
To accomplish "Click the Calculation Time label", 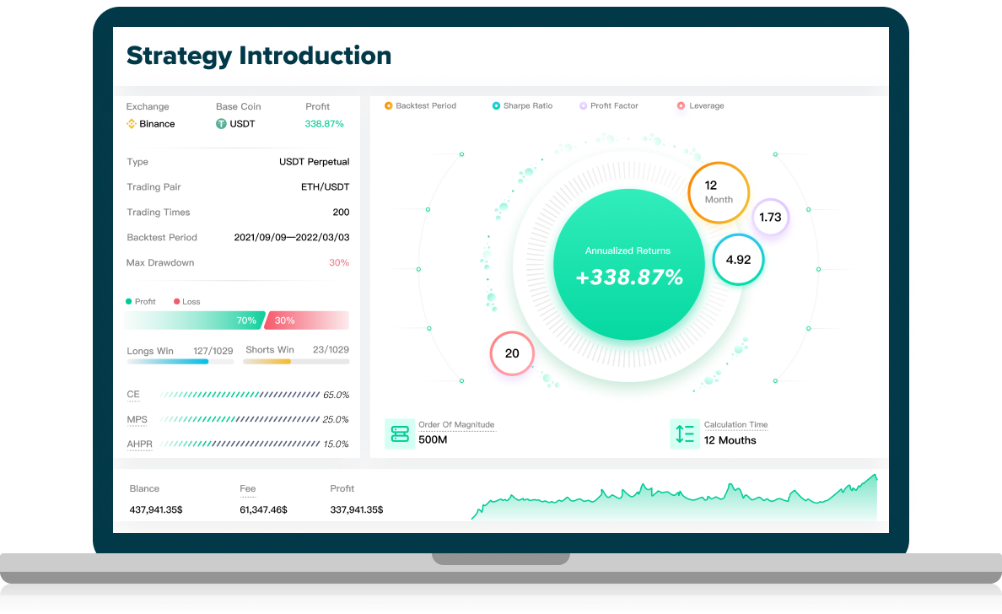I will click(735, 424).
